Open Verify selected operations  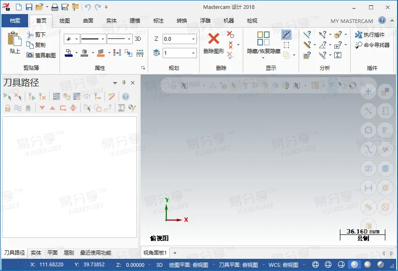tap(67, 97)
